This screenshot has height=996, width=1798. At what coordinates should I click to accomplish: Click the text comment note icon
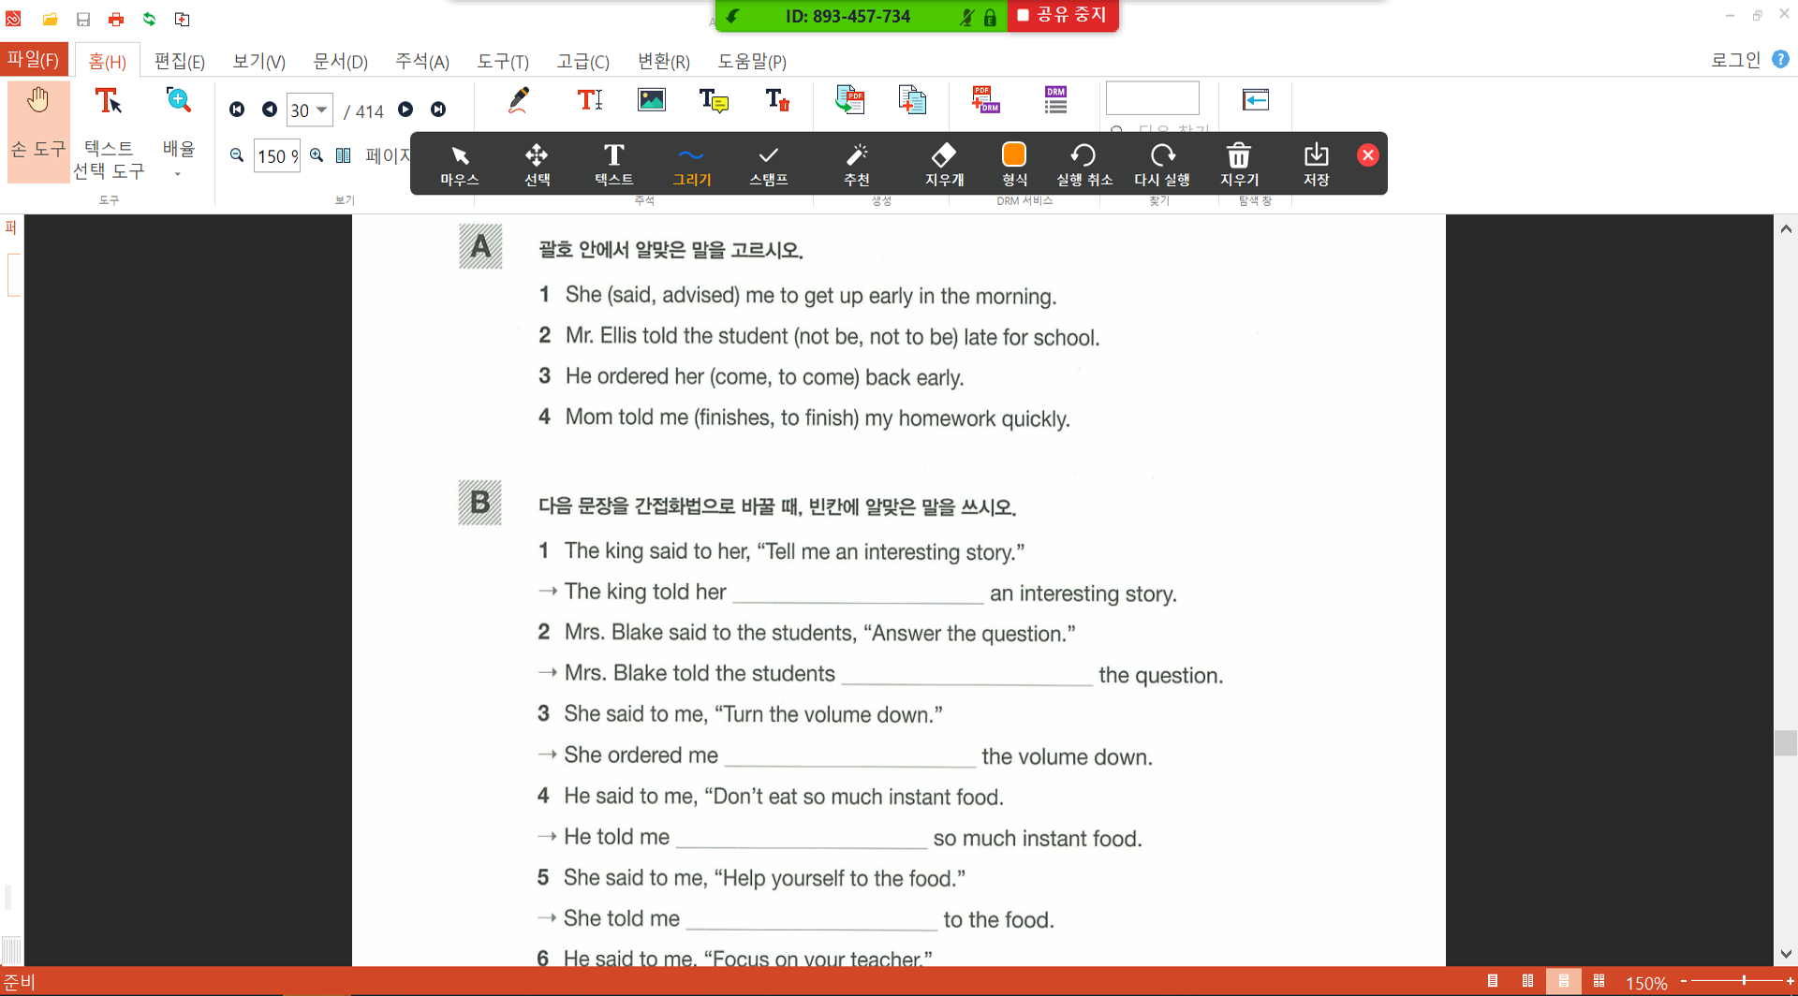[714, 100]
